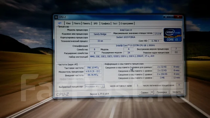
Task: Click the 2 x 256 КБ level 2 cache value
Action: 162,74
